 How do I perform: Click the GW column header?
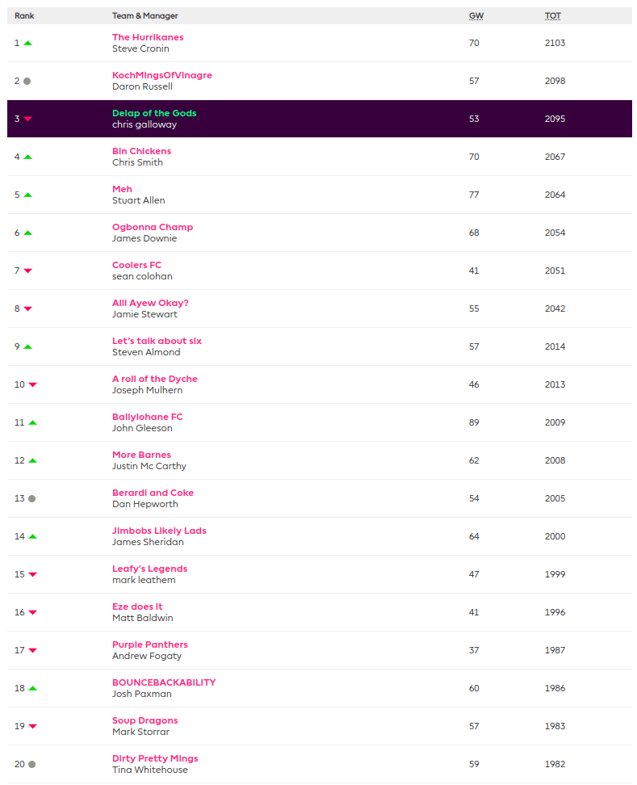[476, 15]
